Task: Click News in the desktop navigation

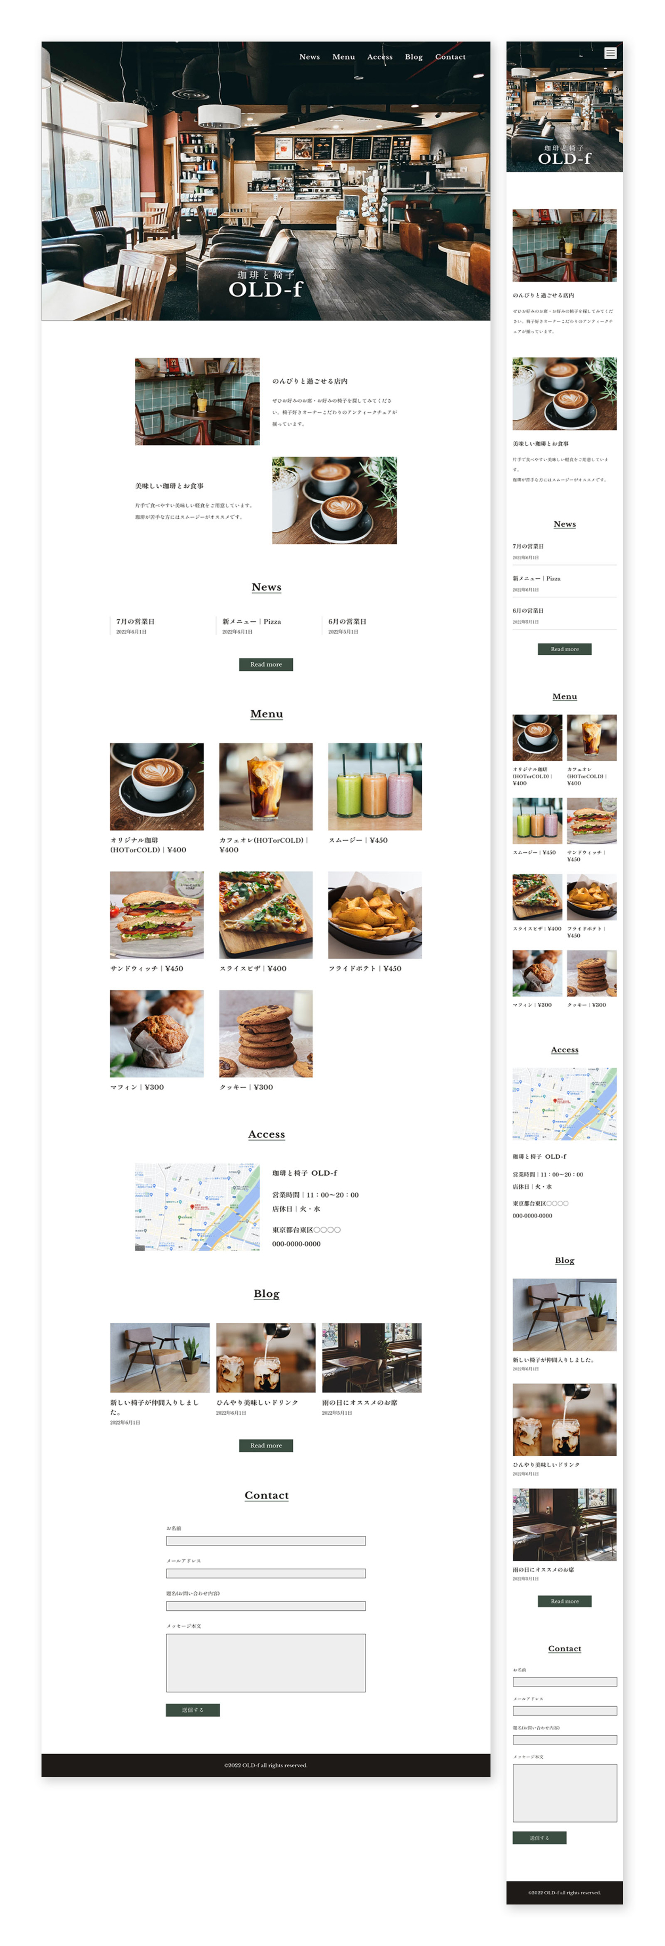Action: tap(309, 57)
